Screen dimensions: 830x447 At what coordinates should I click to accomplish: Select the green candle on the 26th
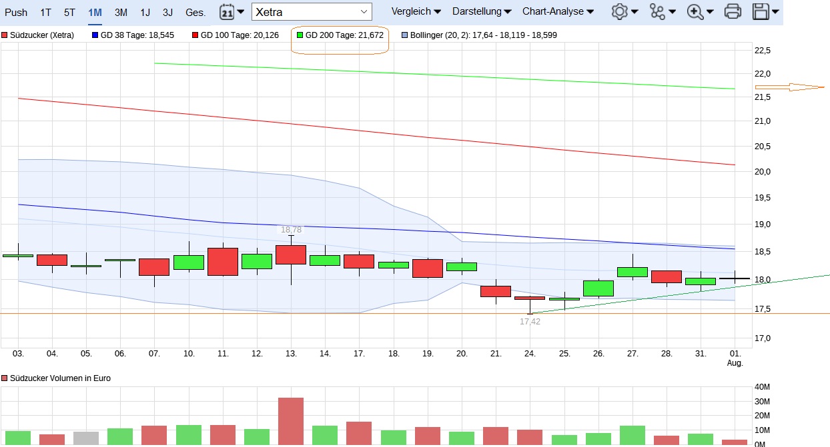(x=598, y=288)
